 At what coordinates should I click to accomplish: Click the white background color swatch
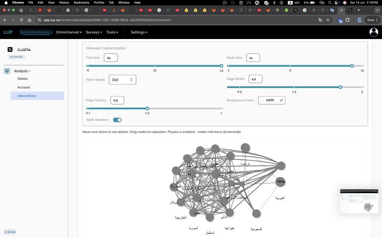pyautogui.click(x=262, y=100)
